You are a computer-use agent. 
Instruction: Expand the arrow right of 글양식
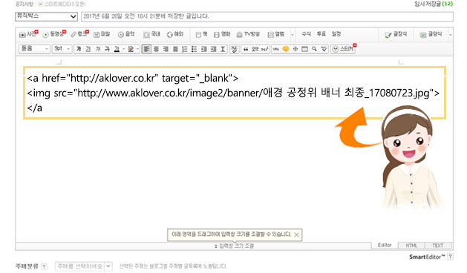(x=451, y=35)
